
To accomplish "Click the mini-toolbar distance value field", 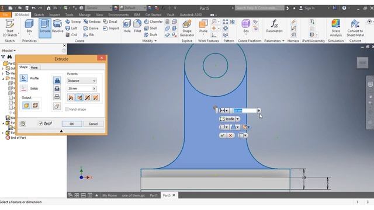I will pos(245,110).
